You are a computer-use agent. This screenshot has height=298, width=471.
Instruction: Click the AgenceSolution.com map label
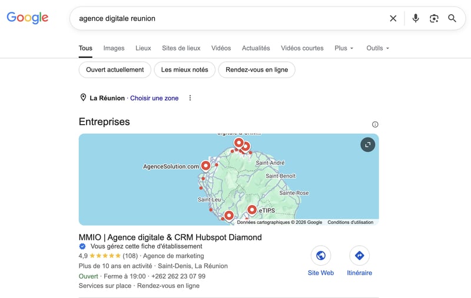coord(171,166)
